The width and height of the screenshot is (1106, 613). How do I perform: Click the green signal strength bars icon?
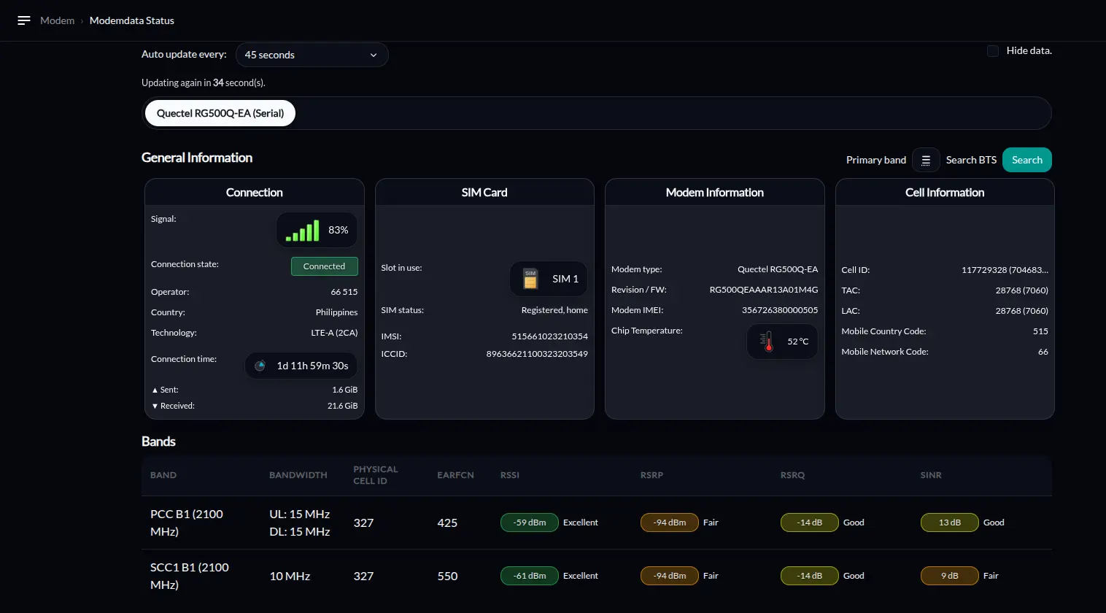coord(302,231)
